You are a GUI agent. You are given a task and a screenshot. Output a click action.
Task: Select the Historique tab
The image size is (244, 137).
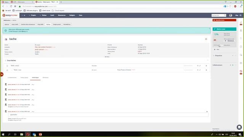pyautogui.click(x=35, y=78)
